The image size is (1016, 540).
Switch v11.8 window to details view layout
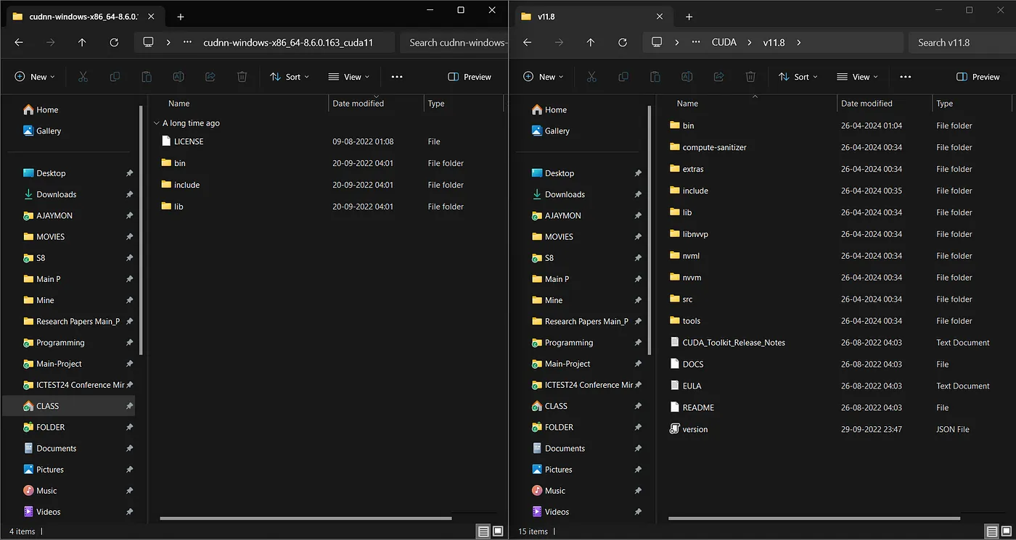pyautogui.click(x=992, y=531)
